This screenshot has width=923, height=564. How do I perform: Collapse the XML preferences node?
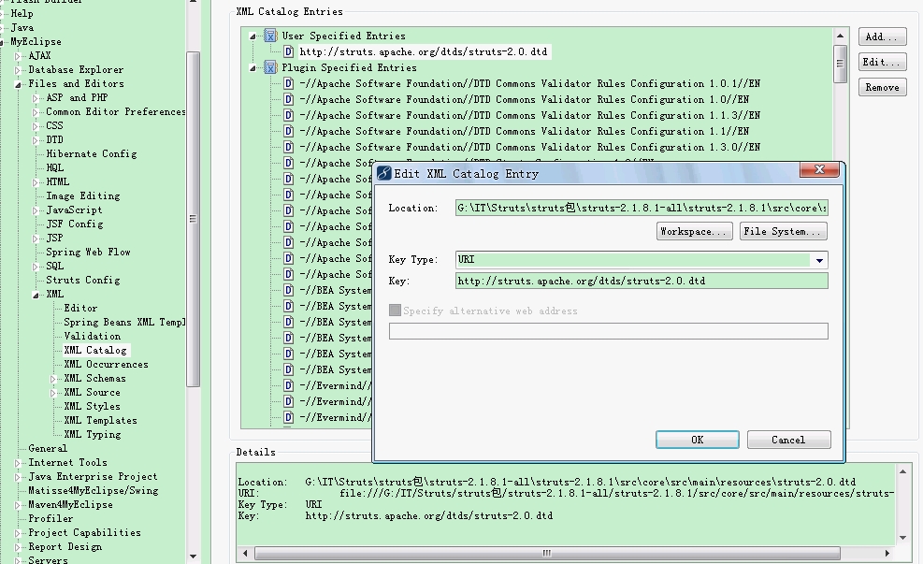(x=36, y=295)
